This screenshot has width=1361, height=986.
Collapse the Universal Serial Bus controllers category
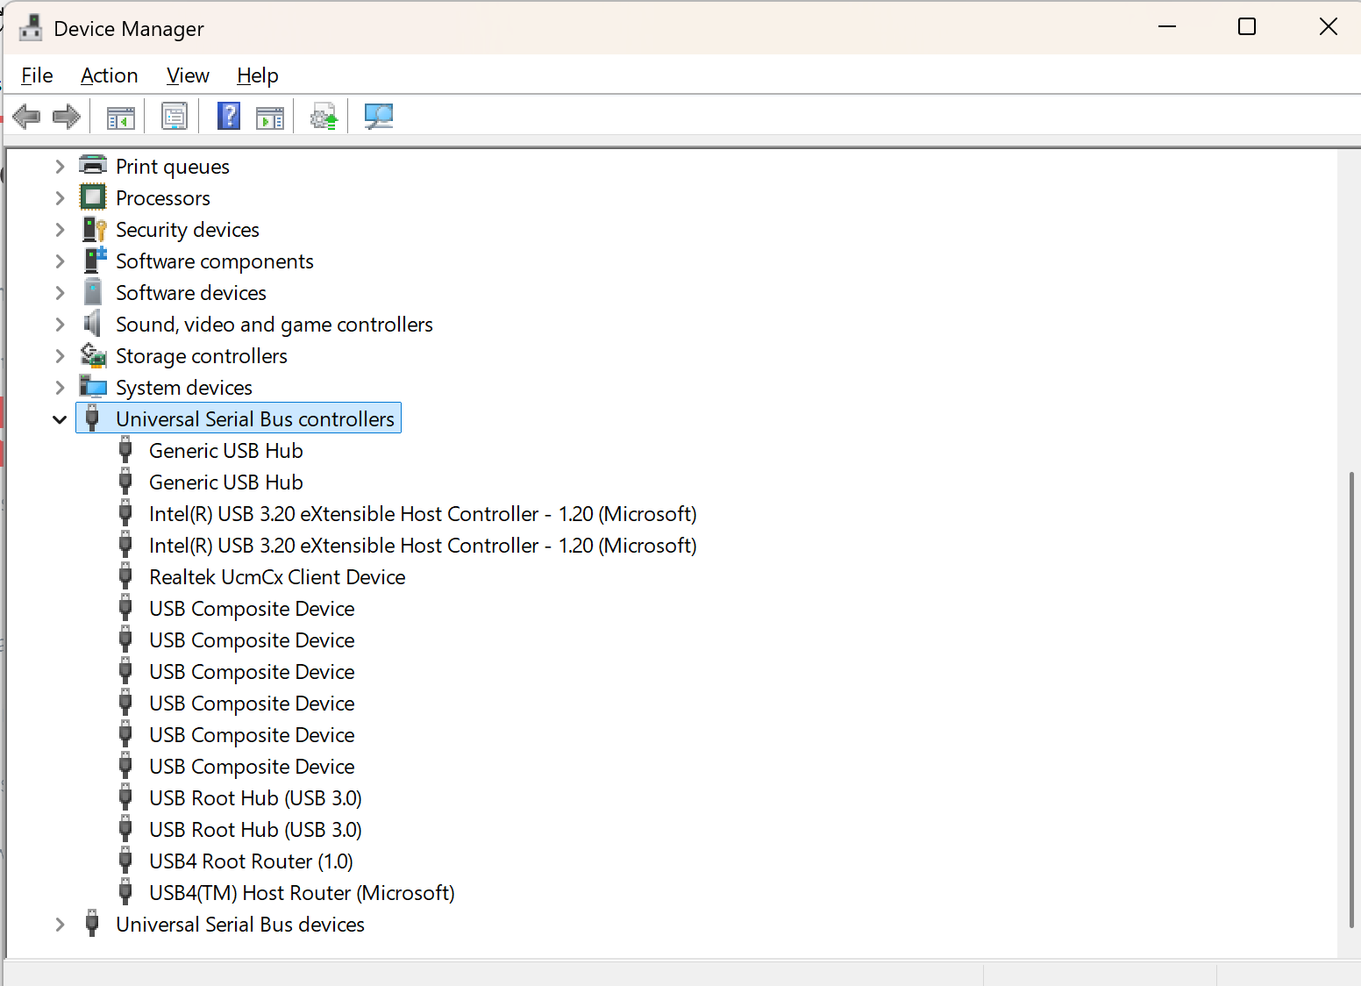(60, 419)
